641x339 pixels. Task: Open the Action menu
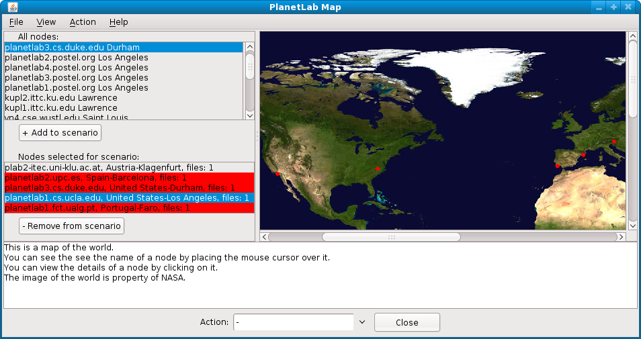click(83, 22)
